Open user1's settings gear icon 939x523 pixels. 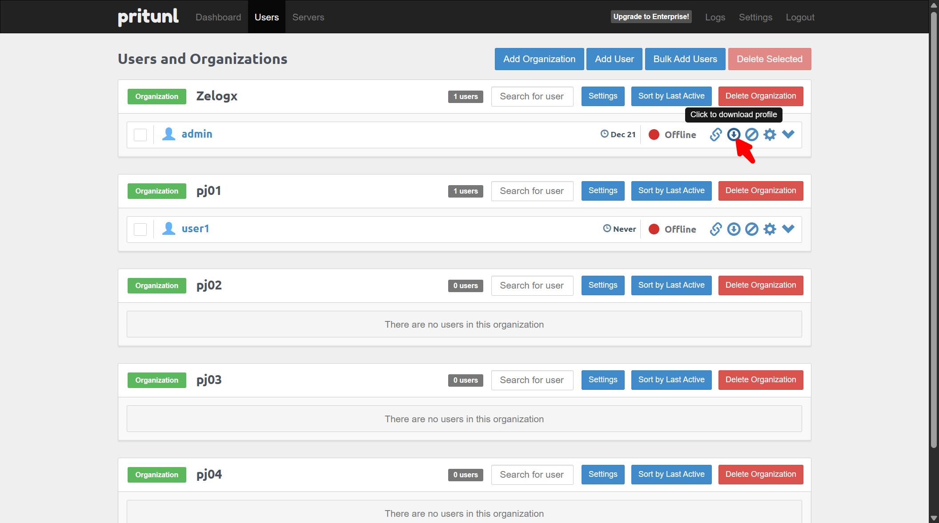point(770,229)
